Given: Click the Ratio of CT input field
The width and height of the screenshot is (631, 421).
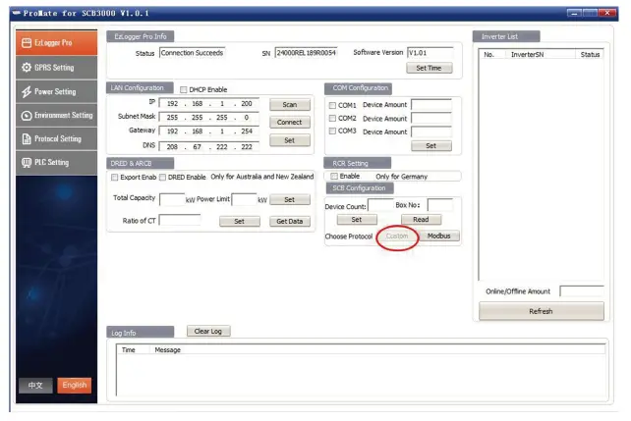Looking at the screenshot, I should click(180, 220).
